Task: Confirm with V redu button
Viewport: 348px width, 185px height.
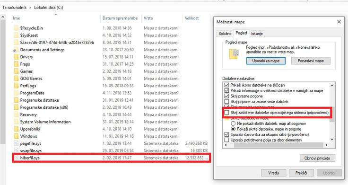Action: (273, 173)
